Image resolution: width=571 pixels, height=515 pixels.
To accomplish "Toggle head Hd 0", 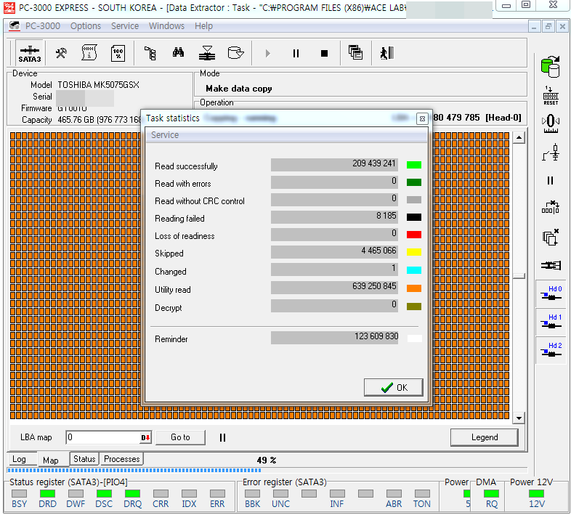I will tap(551, 293).
